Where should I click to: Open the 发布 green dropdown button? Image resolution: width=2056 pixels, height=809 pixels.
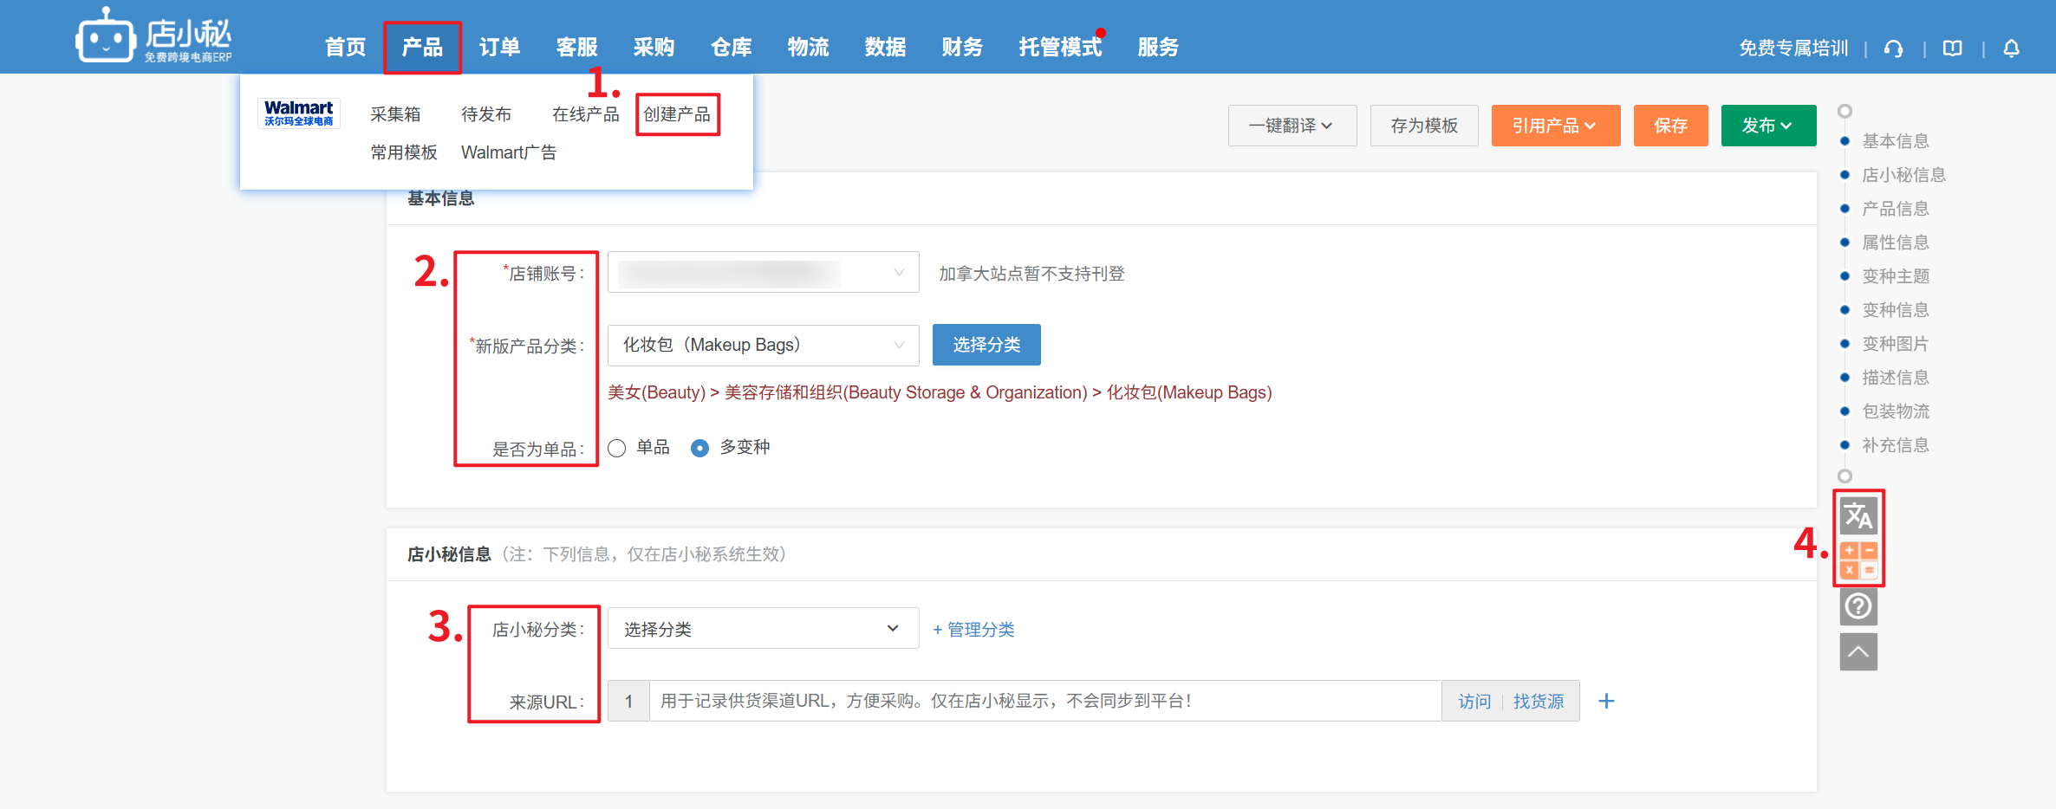coord(1767,126)
